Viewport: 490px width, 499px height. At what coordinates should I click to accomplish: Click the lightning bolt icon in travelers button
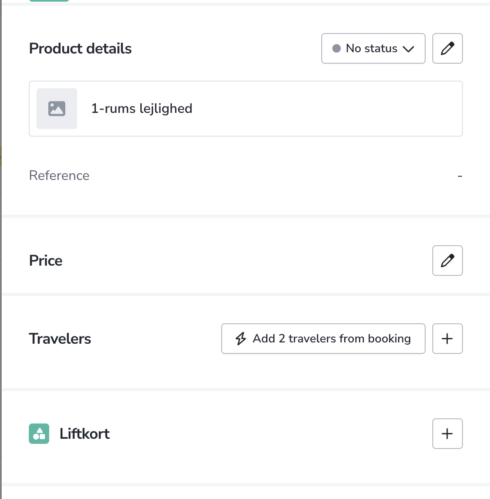(240, 339)
